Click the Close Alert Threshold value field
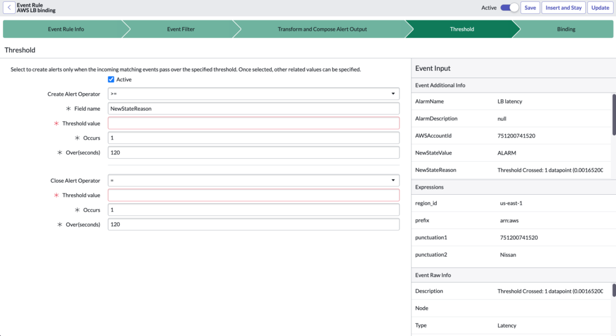The width and height of the screenshot is (616, 336). [253, 195]
